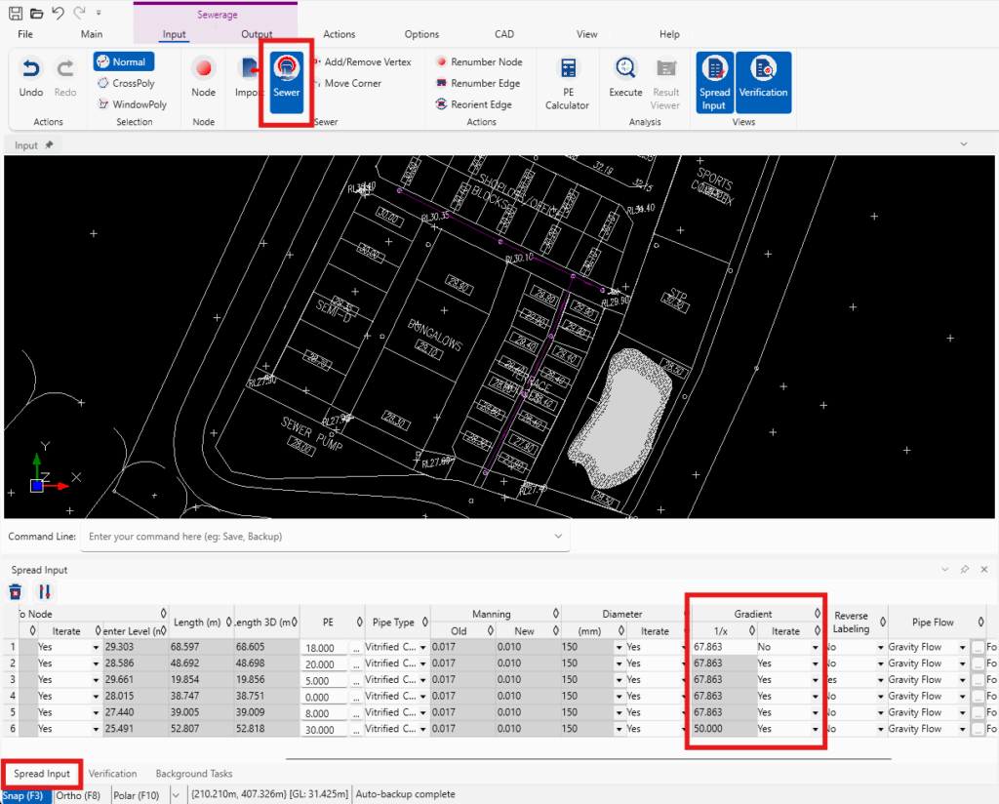Open the Iterate dropdown on row 1
Viewport: 999px width, 804px height.
point(98,647)
